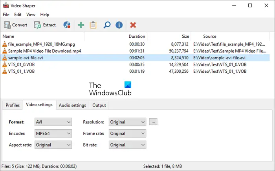Switch to the Audio settings tab
The image size is (275, 171).
tap(72, 105)
